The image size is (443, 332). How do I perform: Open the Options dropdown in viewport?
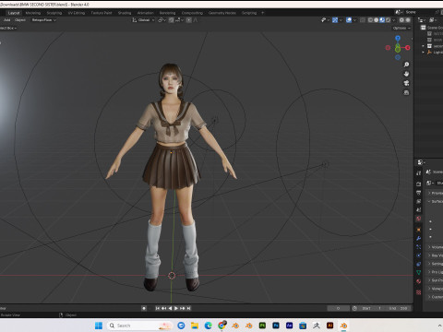pos(401,28)
